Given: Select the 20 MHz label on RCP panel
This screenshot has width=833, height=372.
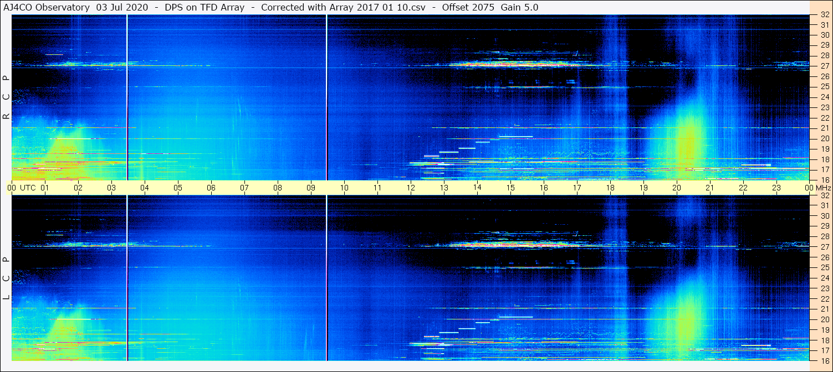Looking at the screenshot, I should [x=824, y=138].
